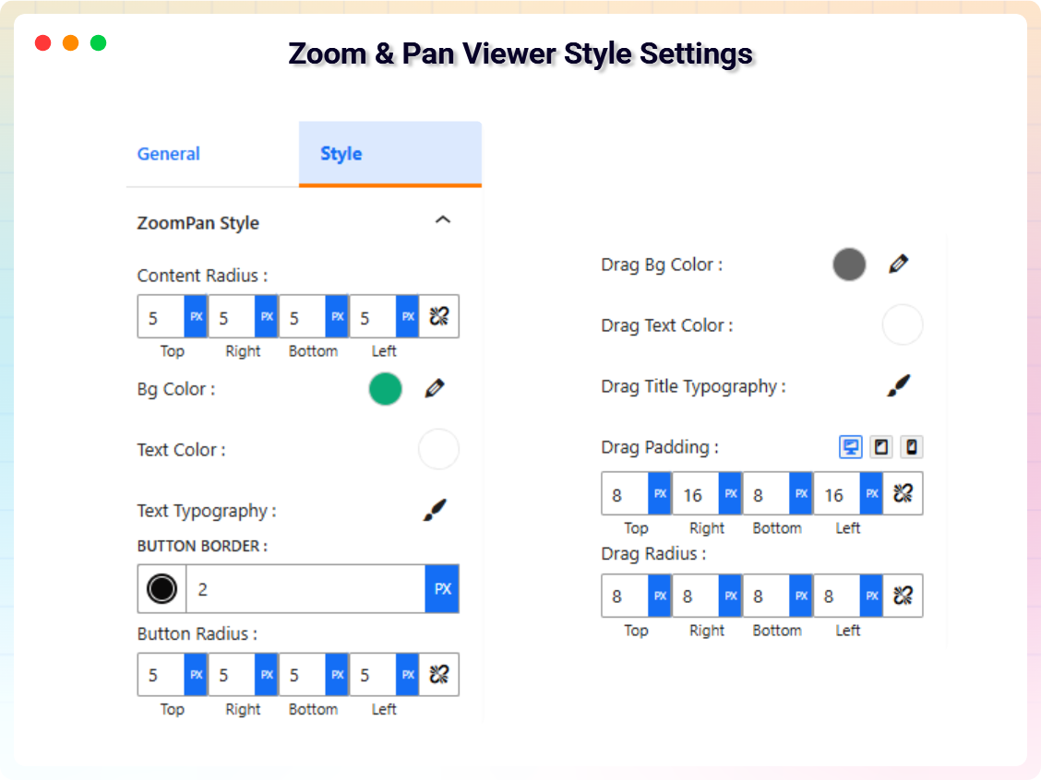
Task: Edit Drag Bg Color via its pencil icon
Action: pyautogui.click(x=898, y=263)
